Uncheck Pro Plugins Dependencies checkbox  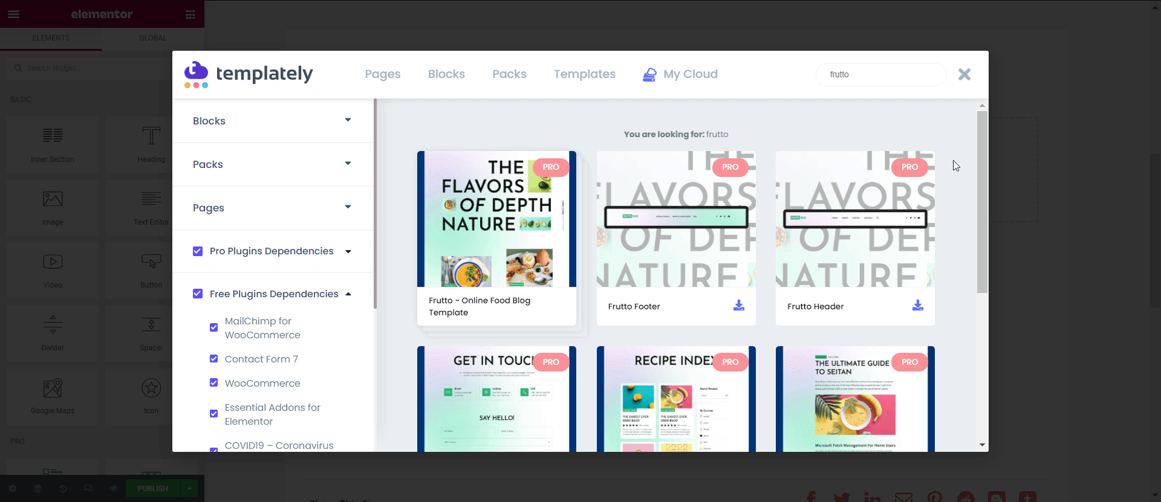pos(198,251)
